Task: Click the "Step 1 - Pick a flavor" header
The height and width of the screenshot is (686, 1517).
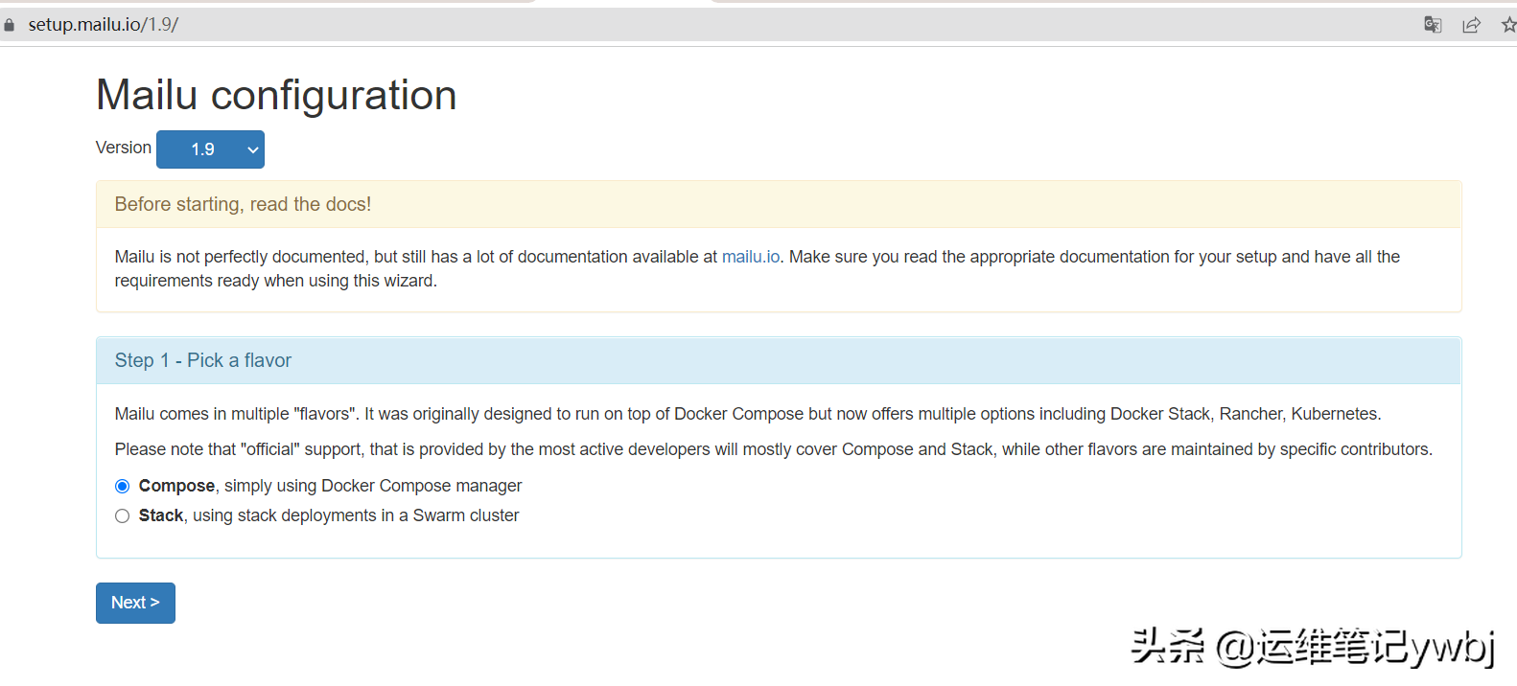Action: (203, 360)
